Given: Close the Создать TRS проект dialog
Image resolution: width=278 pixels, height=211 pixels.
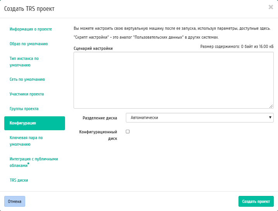Looking at the screenshot, I should coord(271,7).
